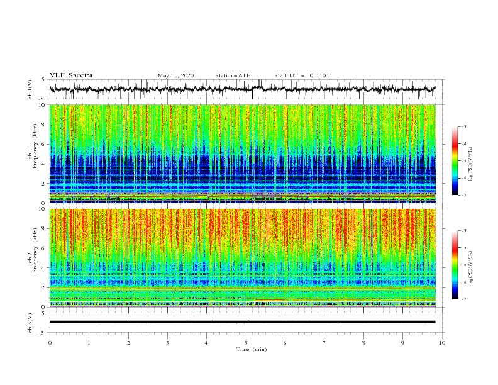Click the '7' tick on the time axis
Screen dimensions: 498x385
[x=324, y=343]
